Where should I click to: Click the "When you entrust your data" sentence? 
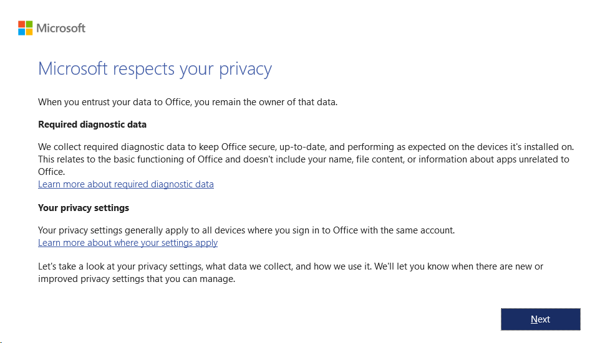pos(188,102)
